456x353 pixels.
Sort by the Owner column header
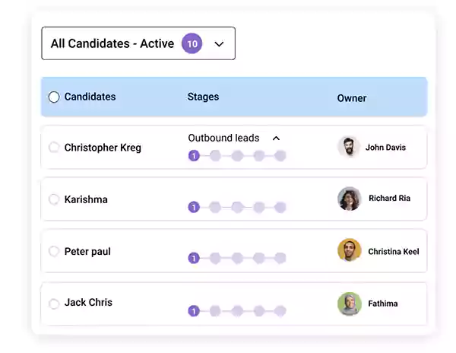(x=352, y=98)
